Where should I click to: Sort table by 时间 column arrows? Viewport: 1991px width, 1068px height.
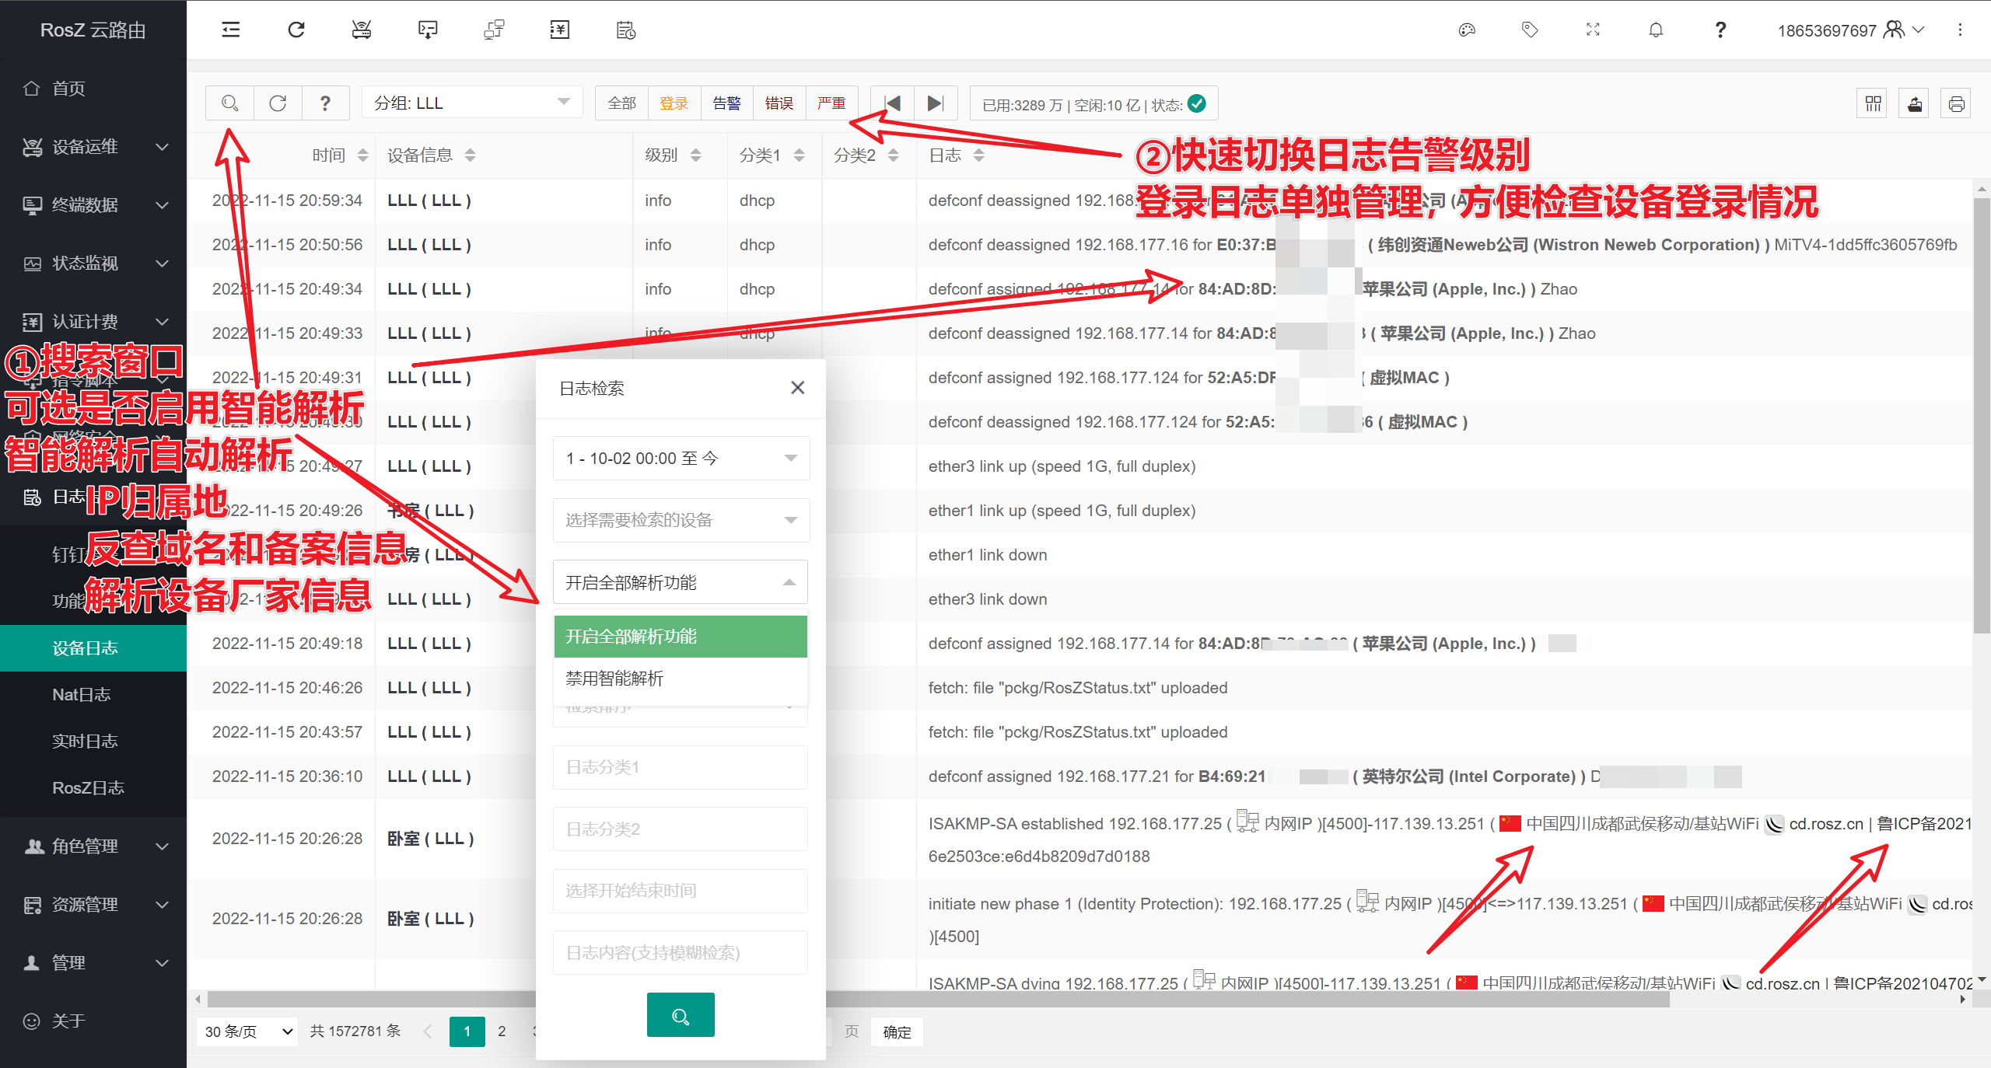tap(362, 155)
